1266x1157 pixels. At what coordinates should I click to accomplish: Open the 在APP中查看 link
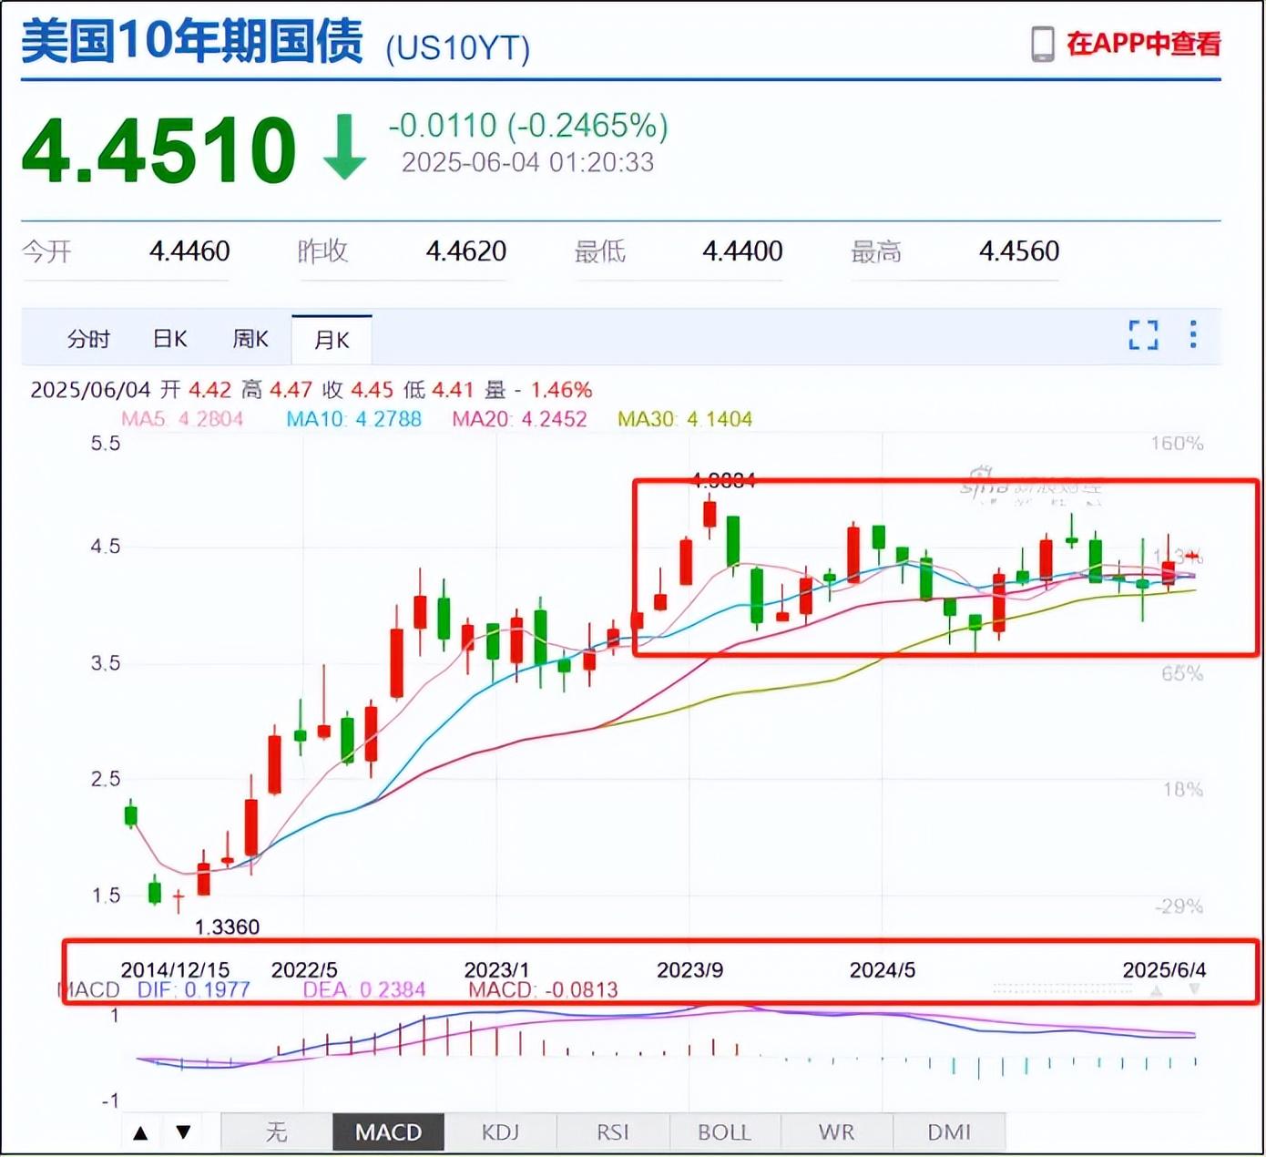pyautogui.click(x=1144, y=44)
